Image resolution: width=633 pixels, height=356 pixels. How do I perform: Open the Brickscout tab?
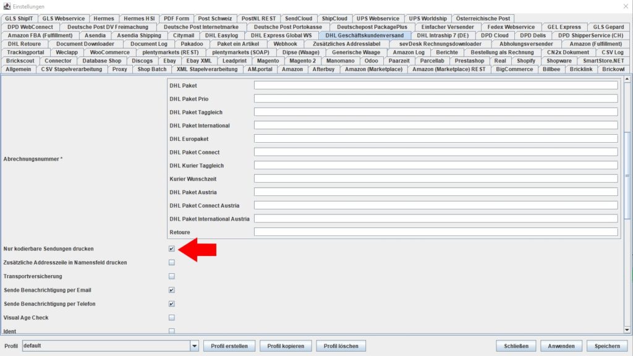pyautogui.click(x=20, y=61)
